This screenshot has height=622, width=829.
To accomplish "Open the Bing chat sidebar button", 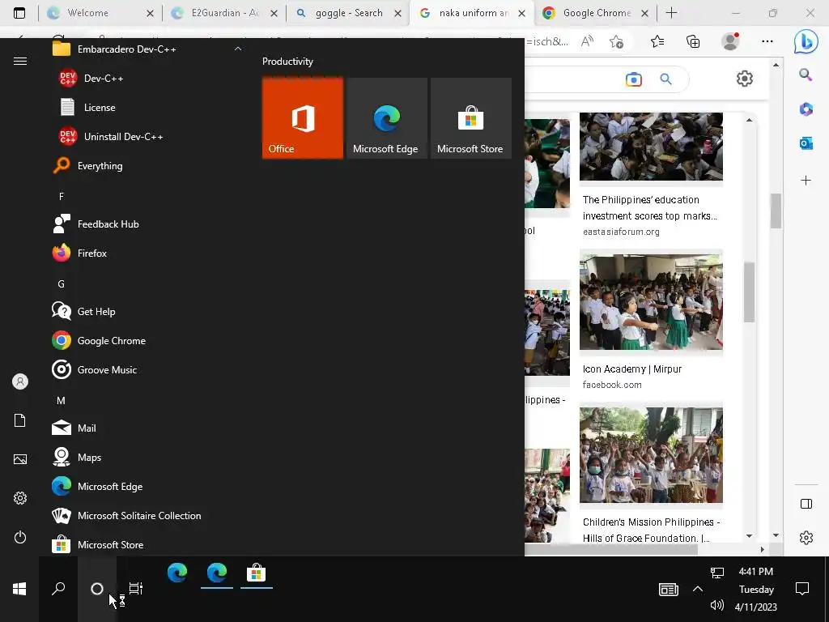I will (x=806, y=41).
